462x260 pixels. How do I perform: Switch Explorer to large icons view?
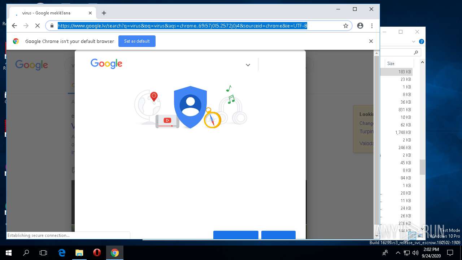click(420, 236)
